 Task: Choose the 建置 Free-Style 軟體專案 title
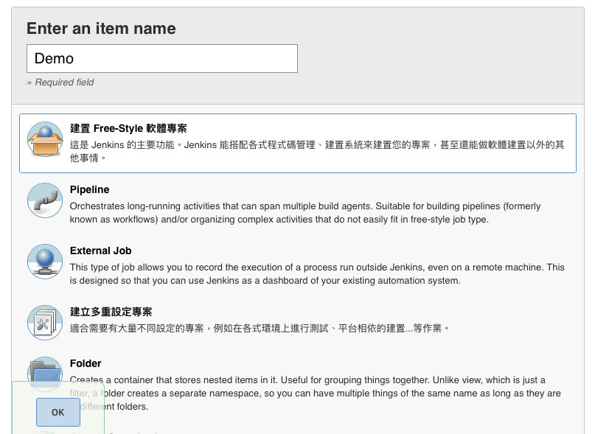[128, 128]
